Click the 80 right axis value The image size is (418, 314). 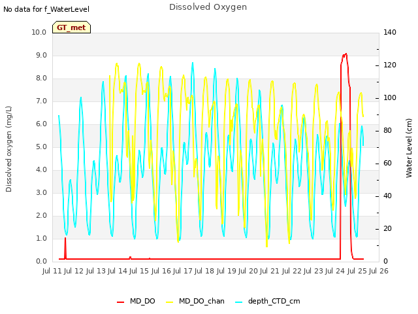387,131
